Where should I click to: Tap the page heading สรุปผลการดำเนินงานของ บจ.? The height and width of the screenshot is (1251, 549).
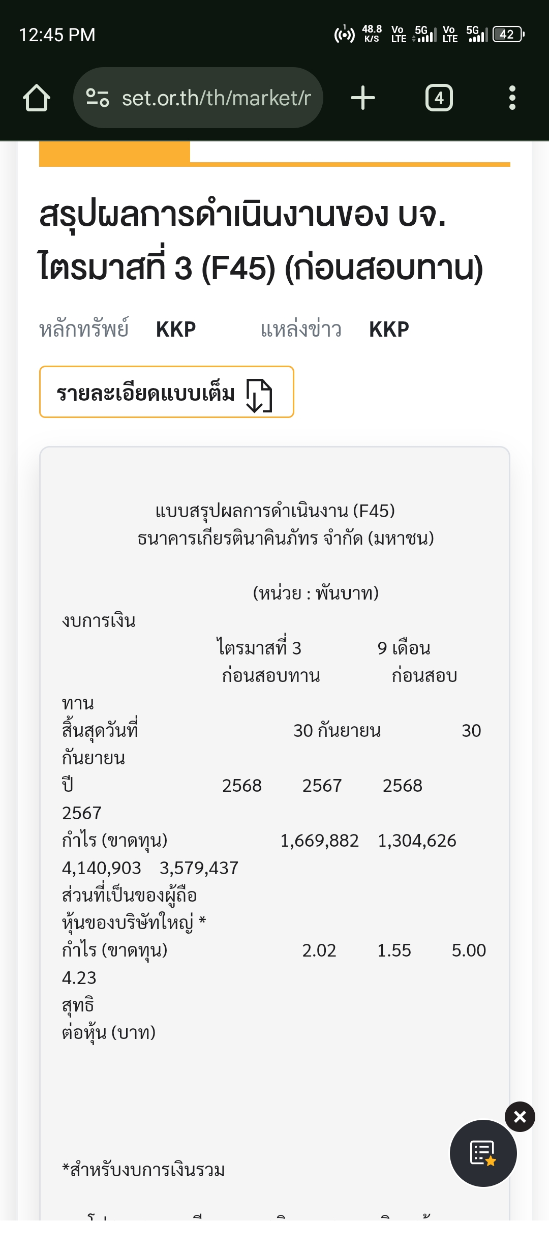click(243, 215)
